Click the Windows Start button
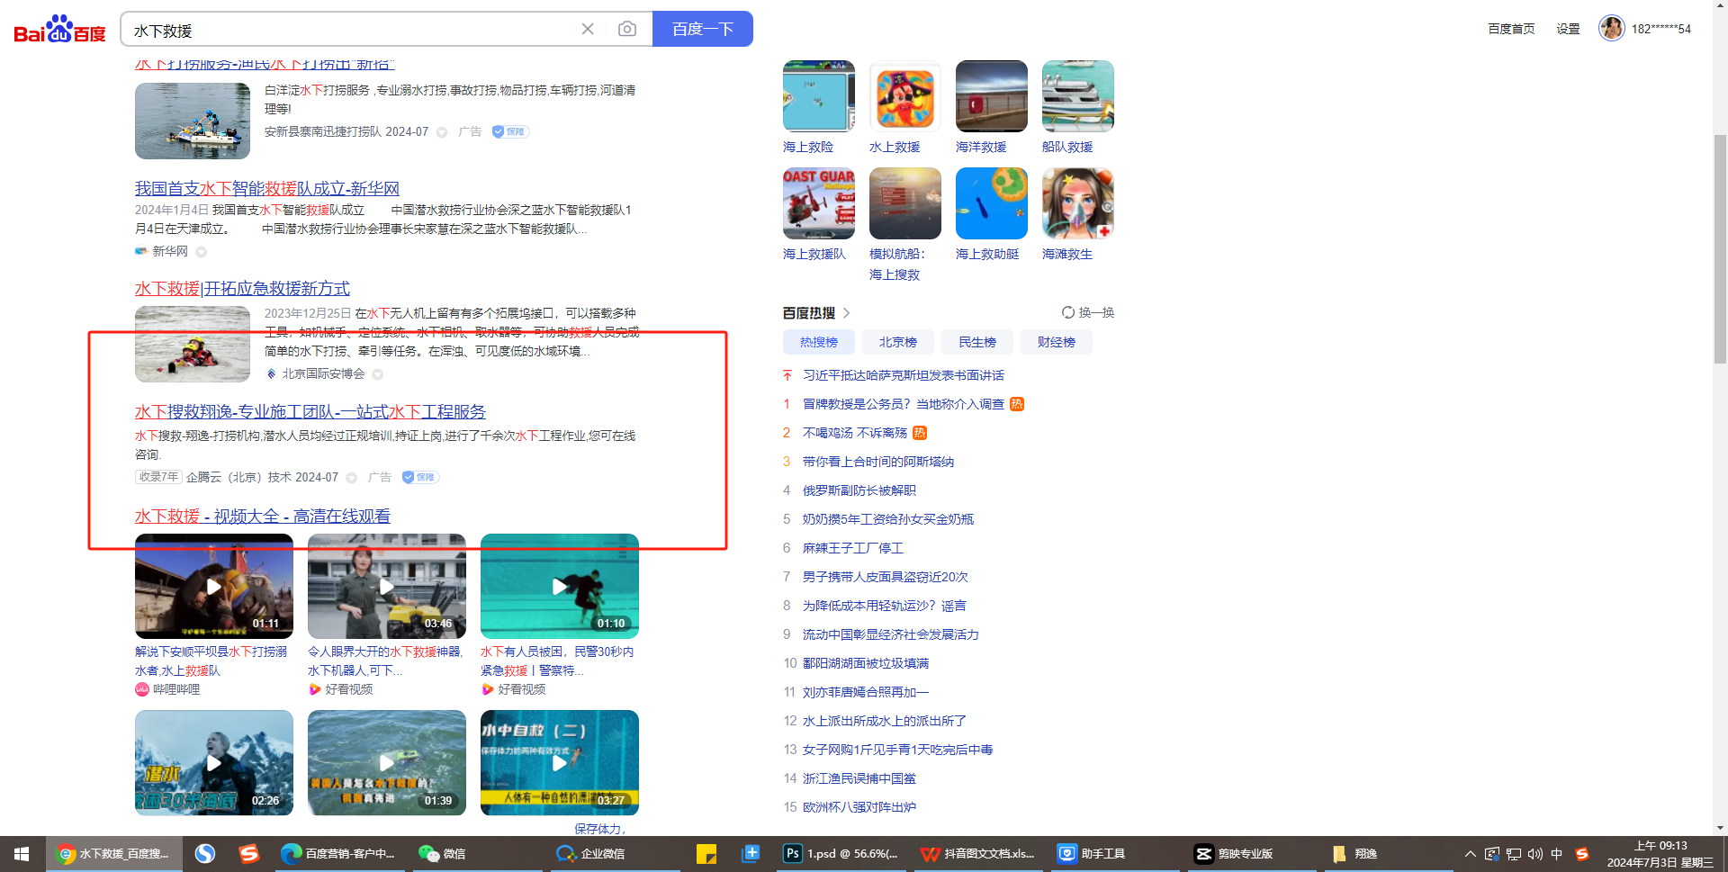The height and width of the screenshot is (872, 1728). click(22, 853)
